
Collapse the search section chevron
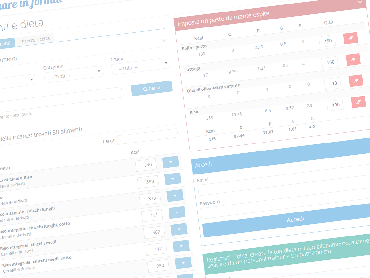tap(164, 40)
